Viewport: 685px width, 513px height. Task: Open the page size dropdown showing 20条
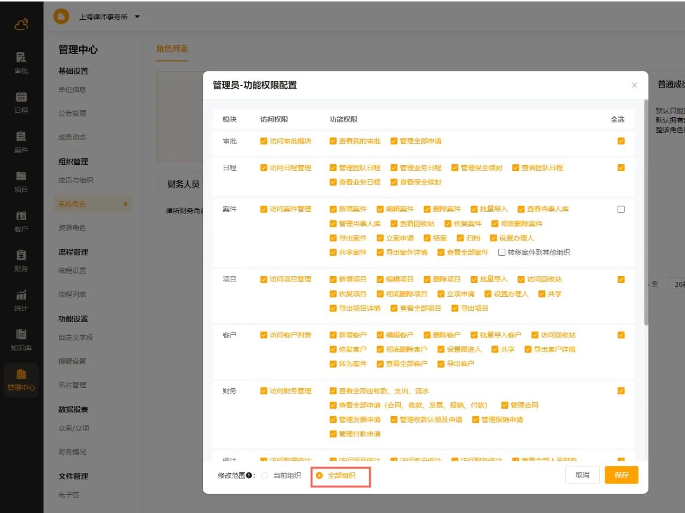coord(676,285)
